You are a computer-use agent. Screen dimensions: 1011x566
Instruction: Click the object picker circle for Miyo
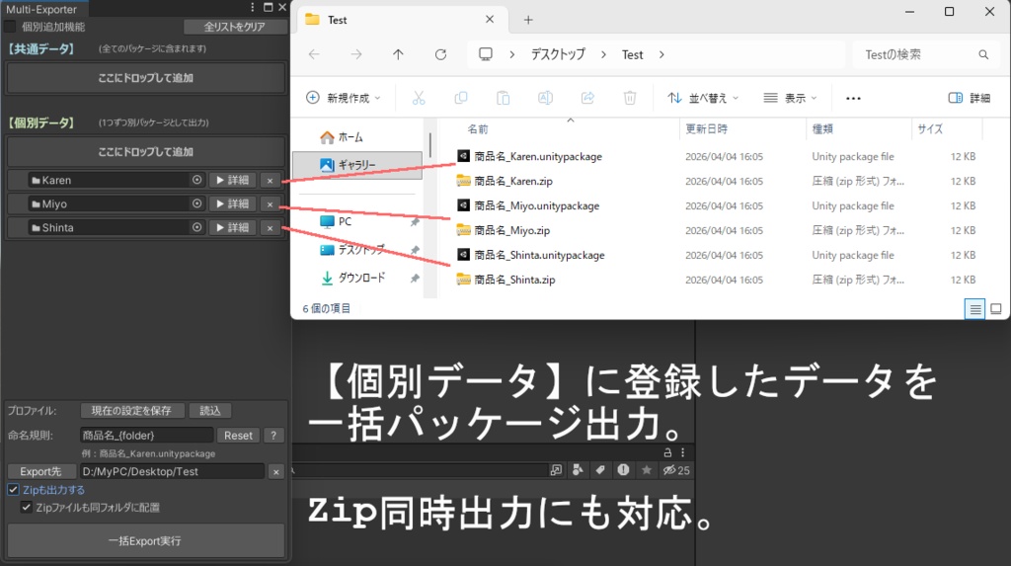[196, 203]
